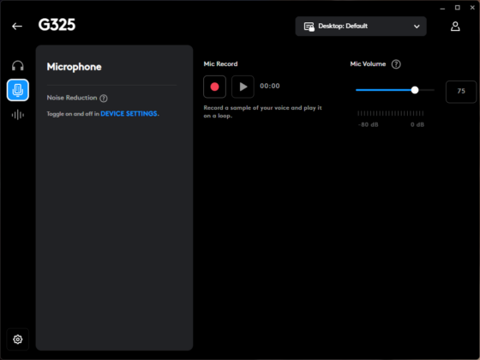Maximize the G HUB window
480x360 pixels.
tap(458, 8)
